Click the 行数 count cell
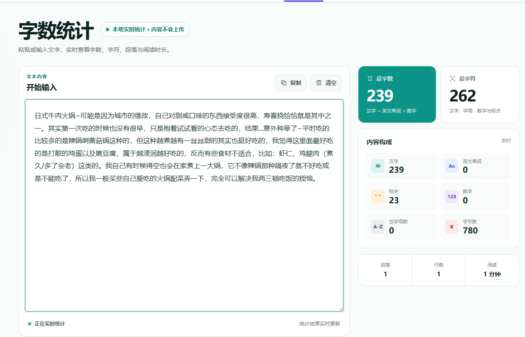Viewport: 525px width, 337px height. [438, 270]
